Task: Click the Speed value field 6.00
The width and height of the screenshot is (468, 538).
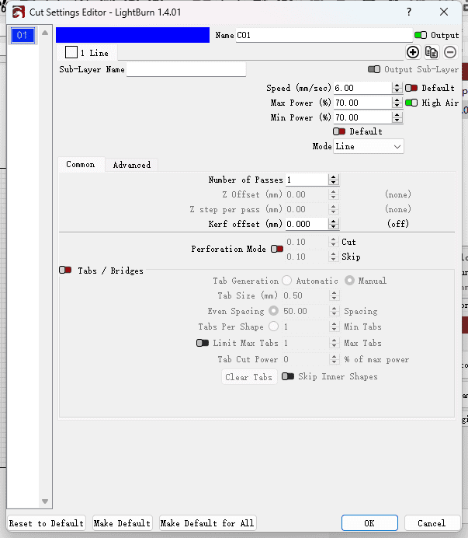Action: (362, 88)
